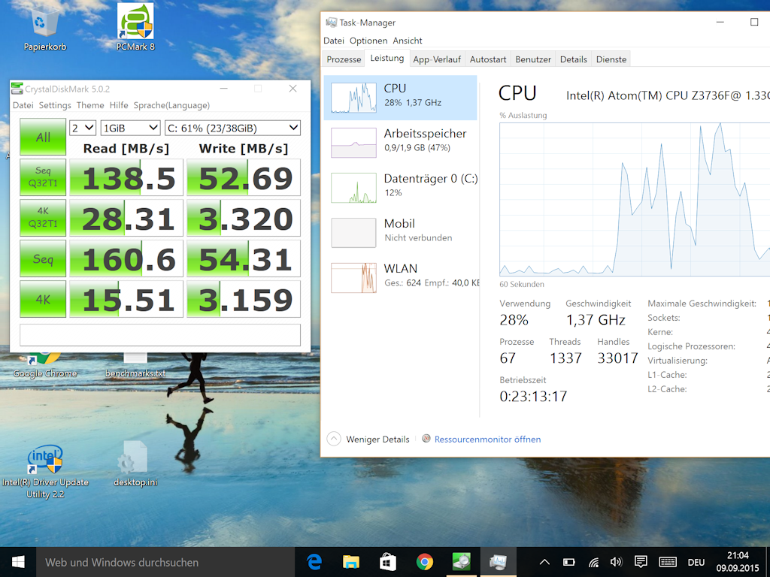Launch Microsoft Edge from the taskbar
Screen dimensions: 770x577
click(314, 562)
